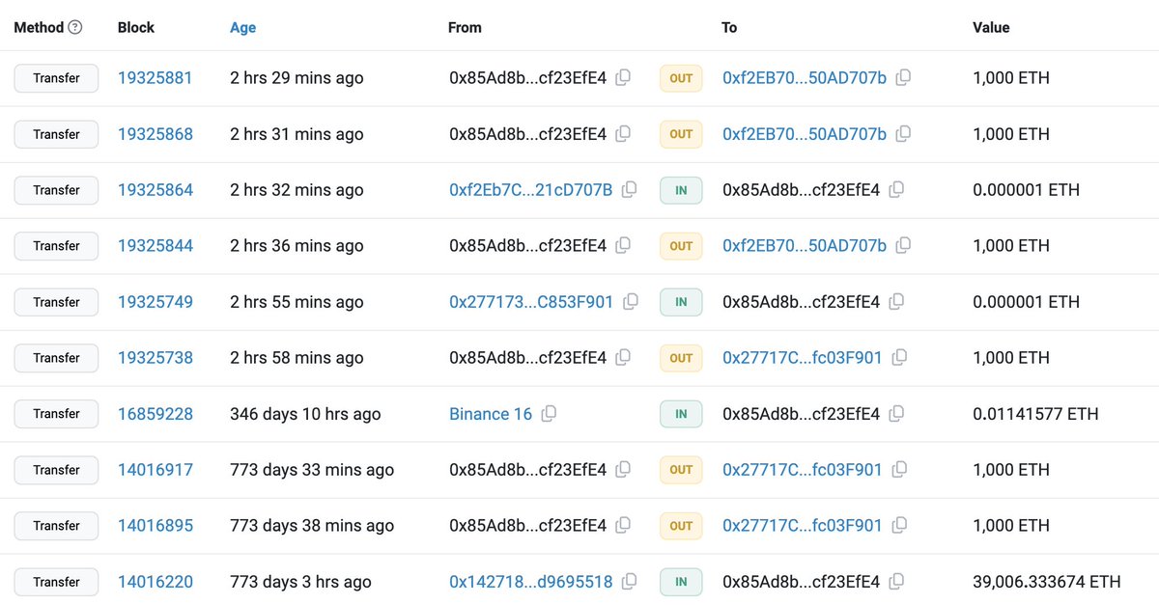Click the OUT badge on the first row
1159x605 pixels.
tap(681, 77)
